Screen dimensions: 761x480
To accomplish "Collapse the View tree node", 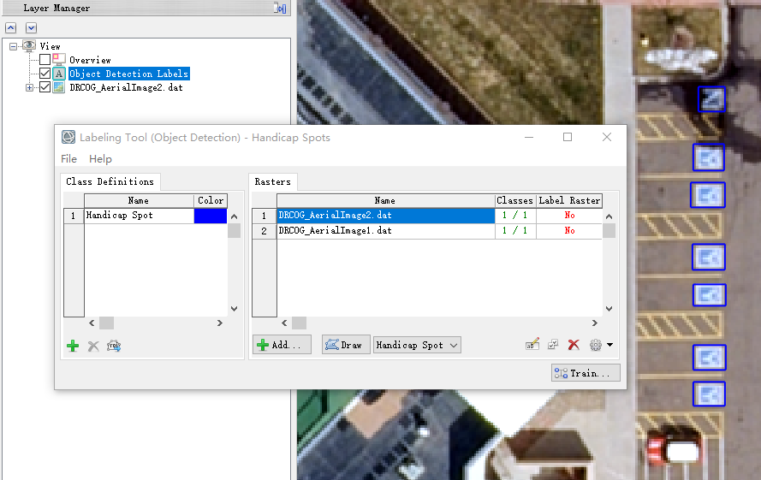I will tap(13, 46).
